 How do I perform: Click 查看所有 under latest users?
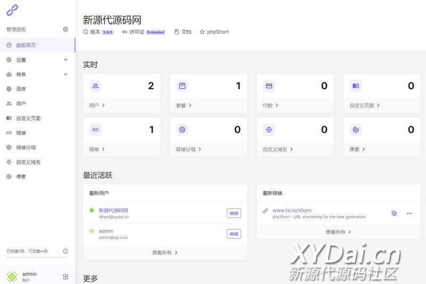165,253
